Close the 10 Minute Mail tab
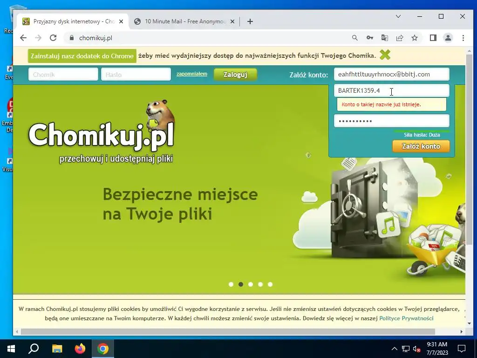 click(x=232, y=21)
